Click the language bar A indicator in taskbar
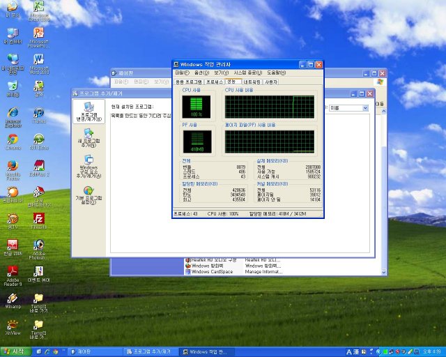The width and height of the screenshot is (446, 357). click(349, 352)
